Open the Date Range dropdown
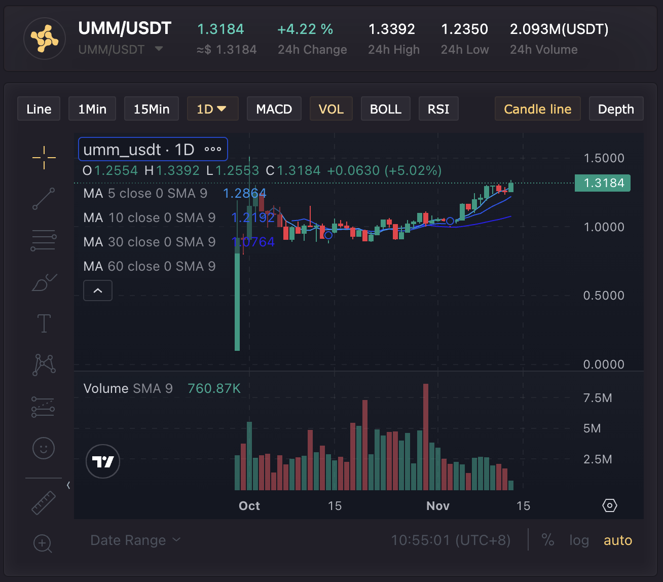The width and height of the screenshot is (663, 582). pyautogui.click(x=135, y=540)
